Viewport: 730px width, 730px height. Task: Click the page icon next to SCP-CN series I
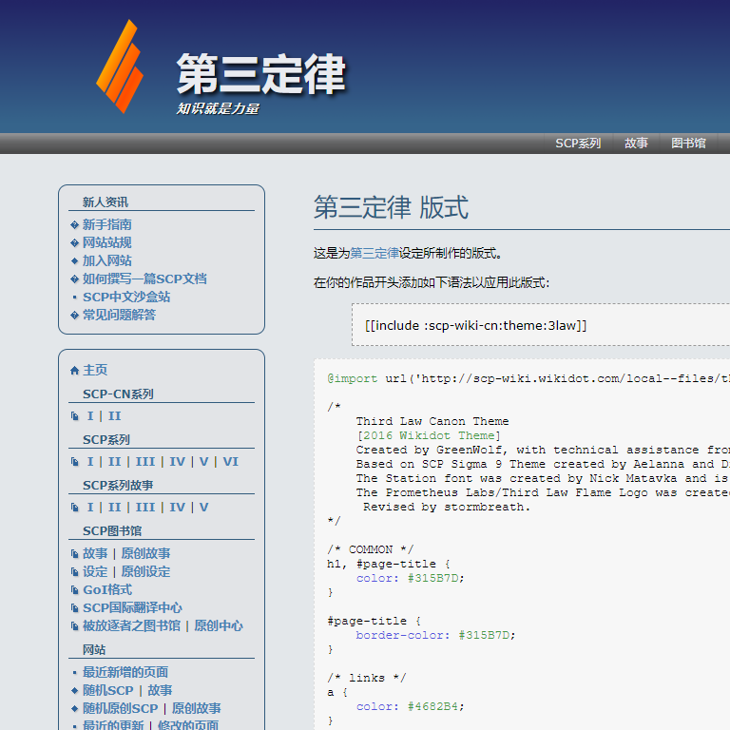pyautogui.click(x=75, y=416)
